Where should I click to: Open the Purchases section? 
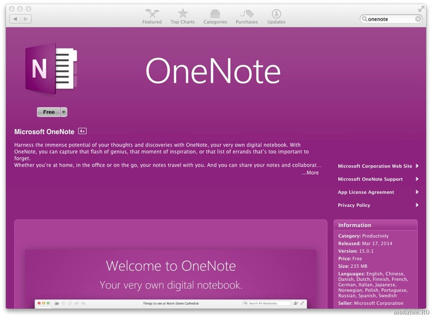246,16
